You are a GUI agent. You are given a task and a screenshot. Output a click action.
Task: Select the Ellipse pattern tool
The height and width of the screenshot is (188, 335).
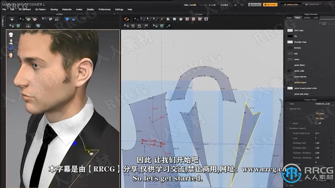[181, 19]
